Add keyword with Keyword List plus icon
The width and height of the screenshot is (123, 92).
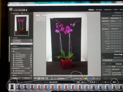[x=103, y=57]
